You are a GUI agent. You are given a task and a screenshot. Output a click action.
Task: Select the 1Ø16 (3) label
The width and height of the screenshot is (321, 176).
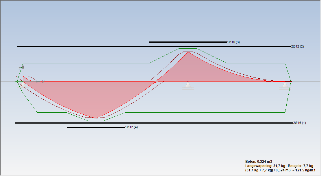click(x=233, y=42)
